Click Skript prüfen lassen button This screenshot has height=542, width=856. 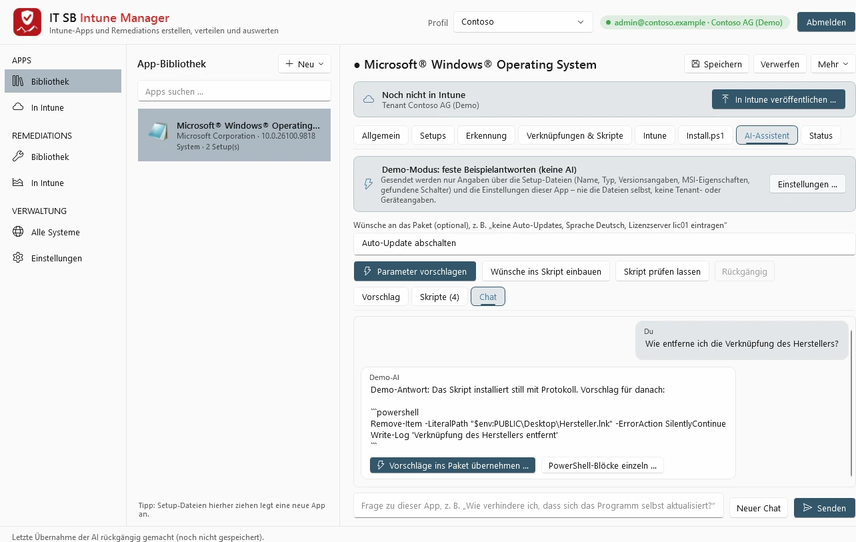(x=662, y=271)
